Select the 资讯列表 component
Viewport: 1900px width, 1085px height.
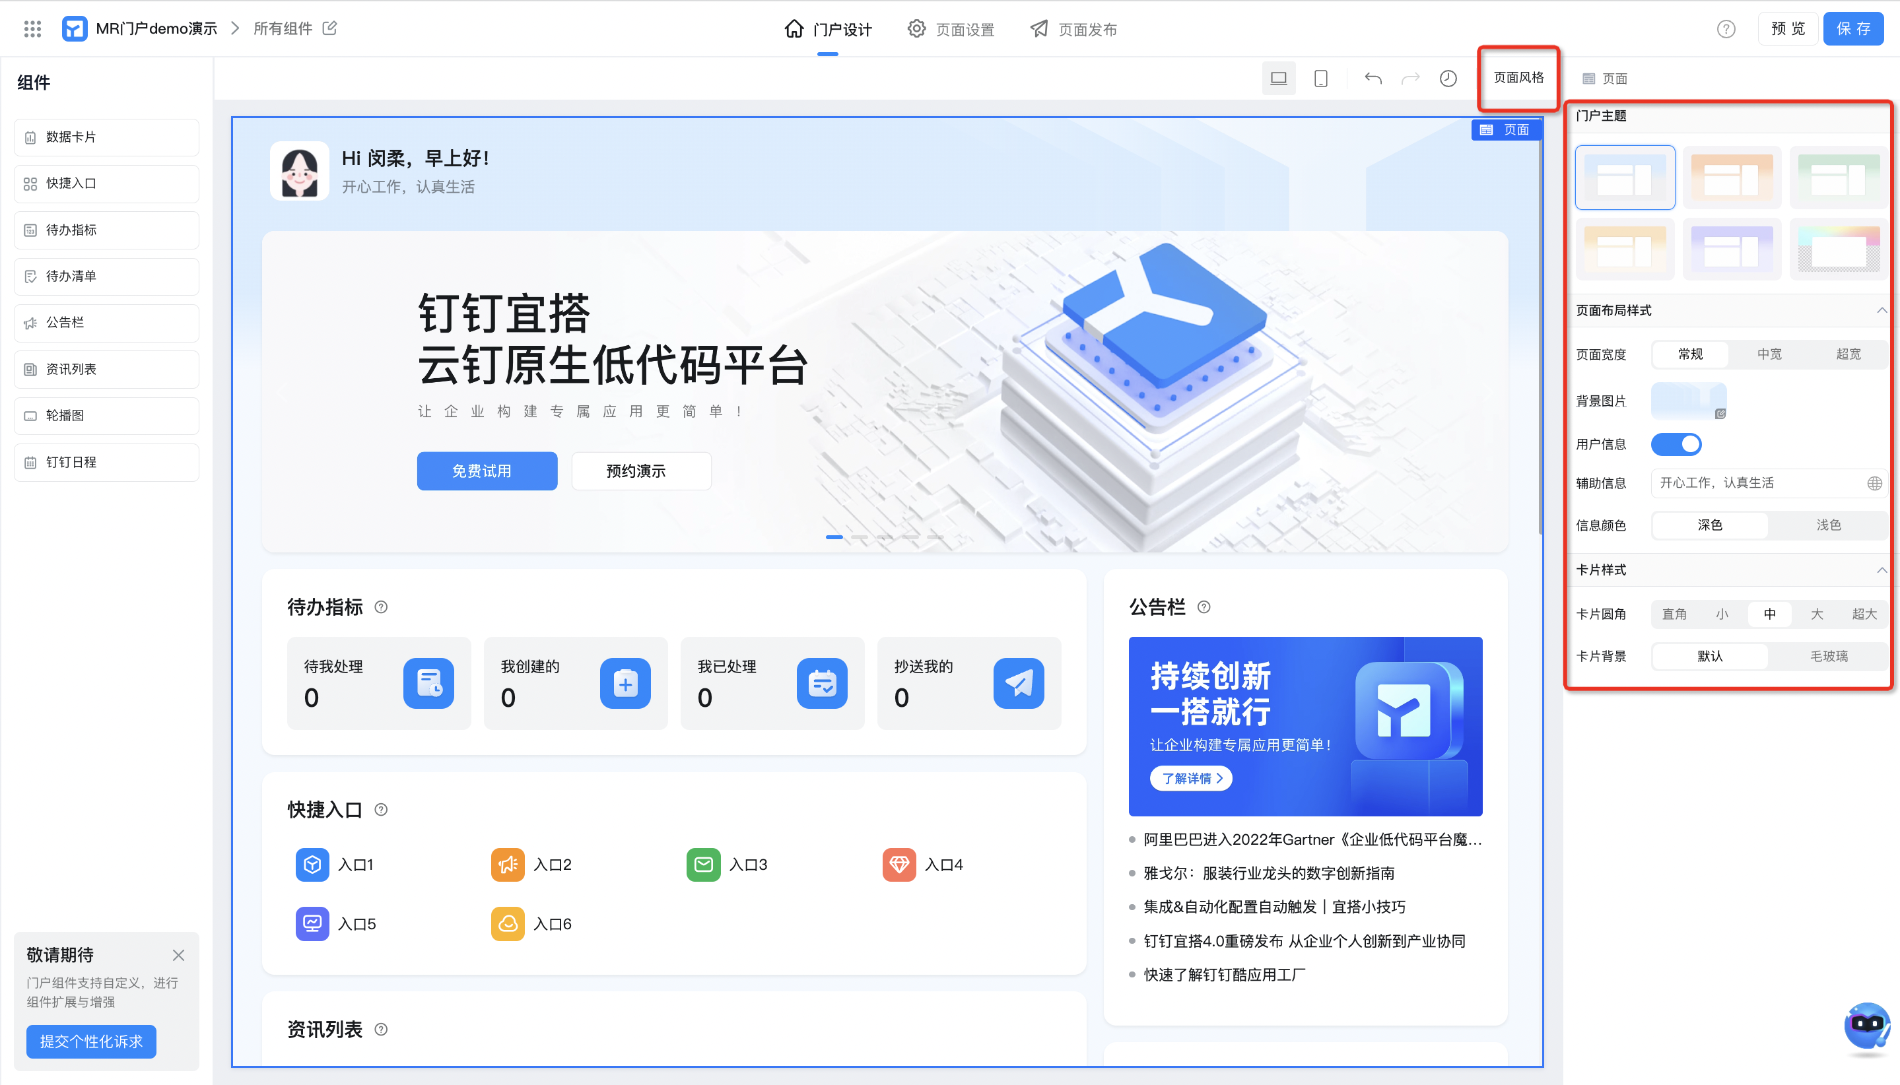coord(106,369)
